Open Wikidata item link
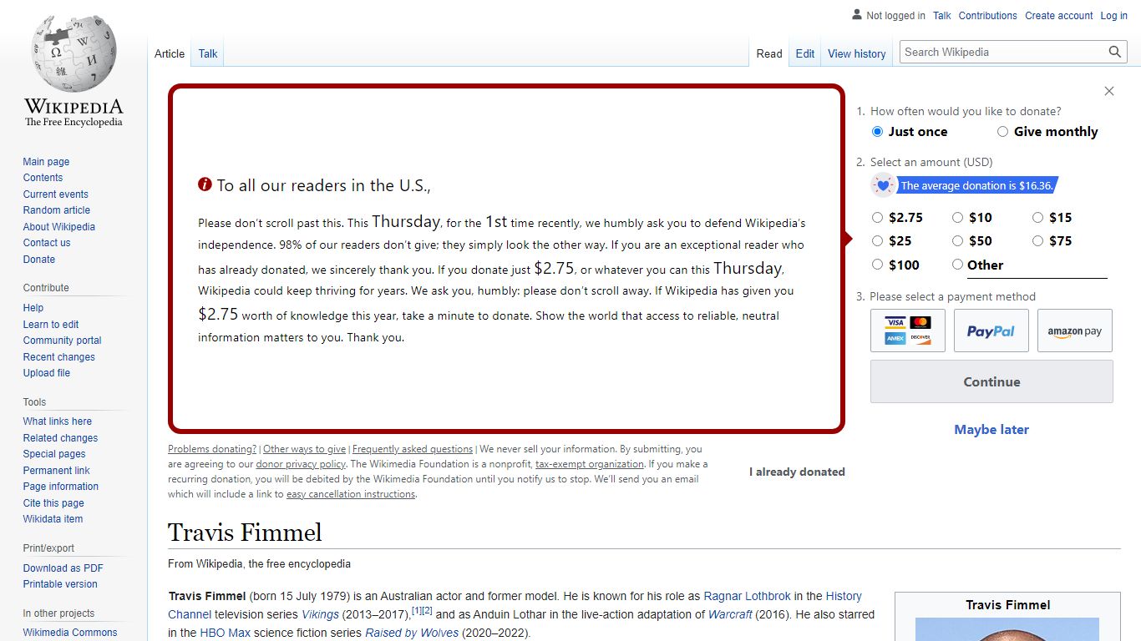The image size is (1141, 641). 53,519
